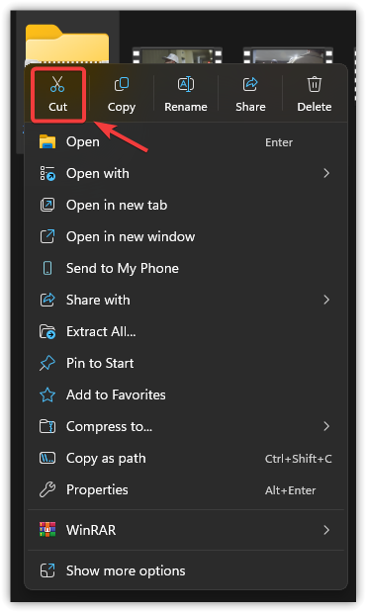Choose Open from the context menu
The height and width of the screenshot is (612, 366).
click(x=186, y=142)
